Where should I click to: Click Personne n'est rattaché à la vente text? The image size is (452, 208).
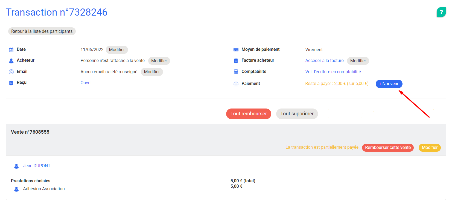[x=113, y=61]
